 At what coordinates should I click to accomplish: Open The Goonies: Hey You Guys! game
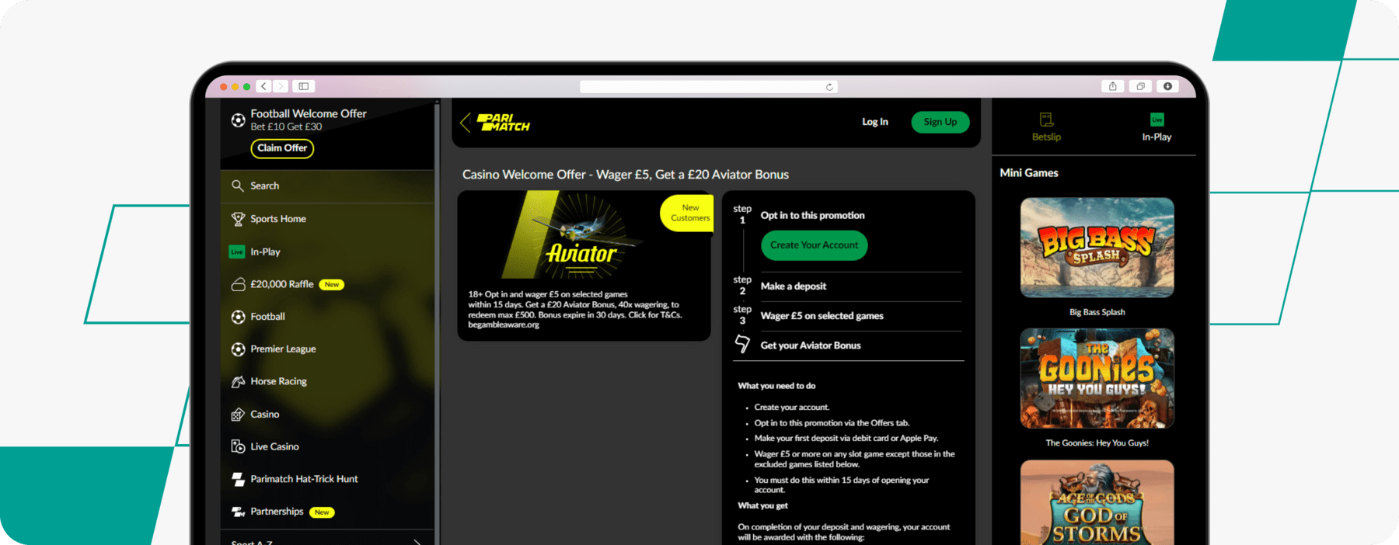(1097, 378)
